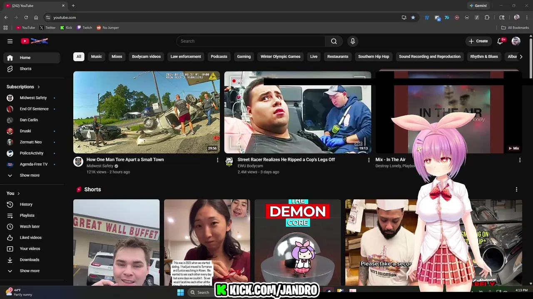Expand the You header chevron
Image resolution: width=533 pixels, height=299 pixels.
point(18,194)
